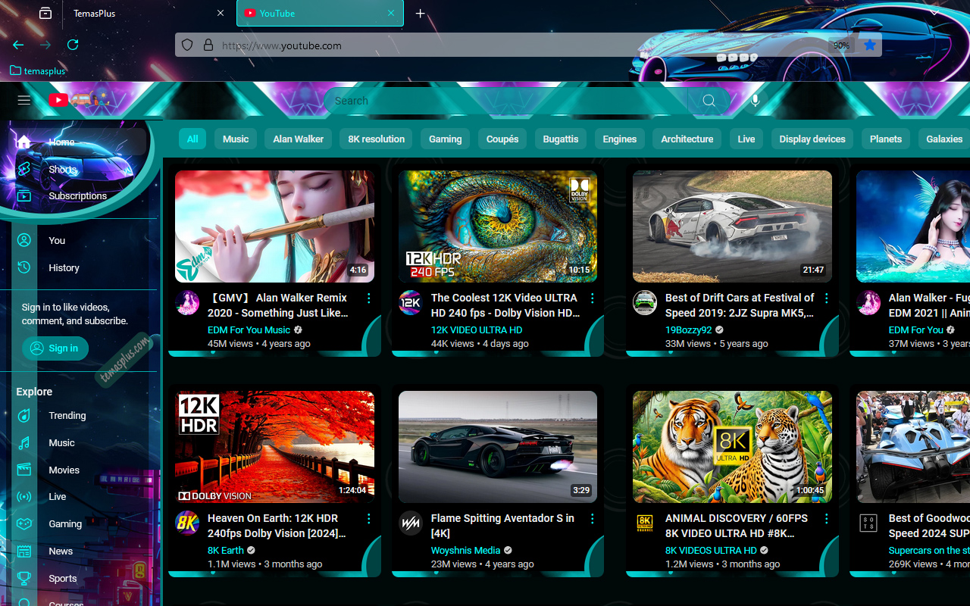Viewport: 970px width, 606px height.
Task: Open Gaming in the Explore sidebar
Action: (65, 524)
